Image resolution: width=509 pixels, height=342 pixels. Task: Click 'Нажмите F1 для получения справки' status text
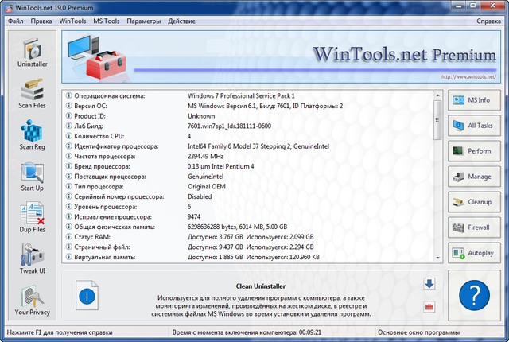click(60, 332)
